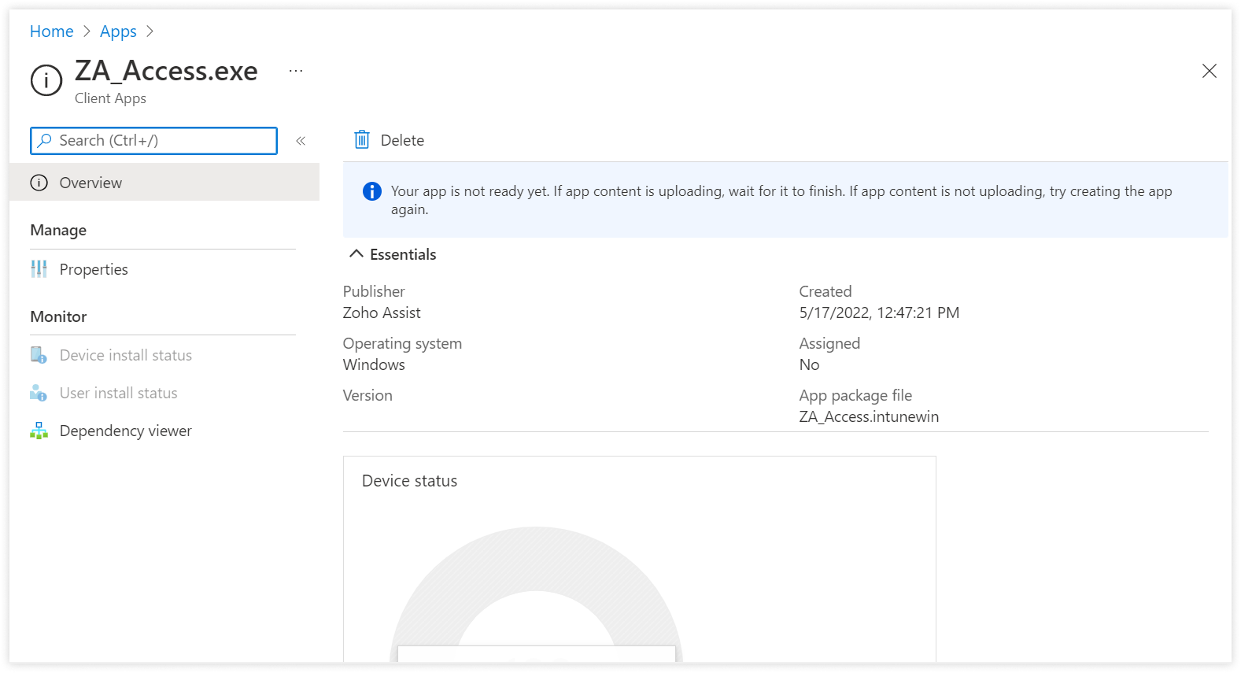Click the Overview info circle icon
Image resolution: width=1241 pixels, height=673 pixels.
tap(39, 183)
